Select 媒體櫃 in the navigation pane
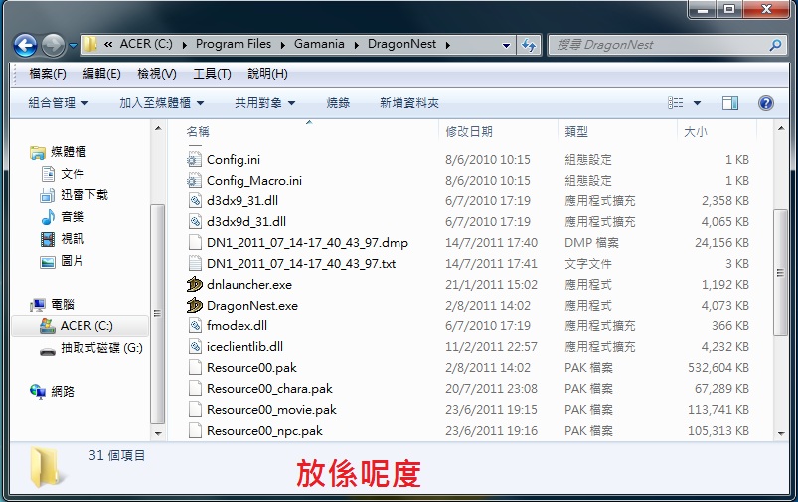Viewport: 798px width, 502px height. 69,152
